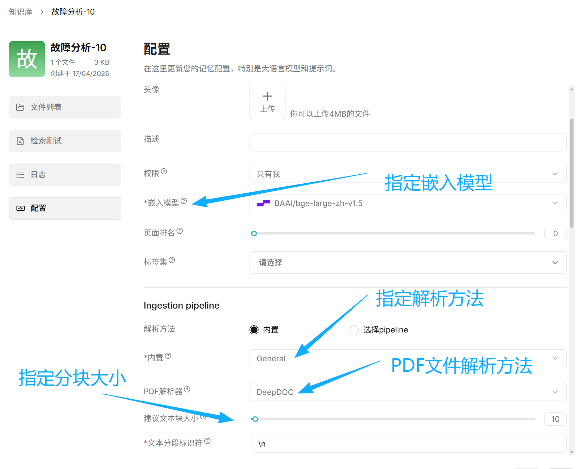The image size is (578, 469).
Task: Open the DeepDOC PDF parser dropdown
Action: [408, 392]
